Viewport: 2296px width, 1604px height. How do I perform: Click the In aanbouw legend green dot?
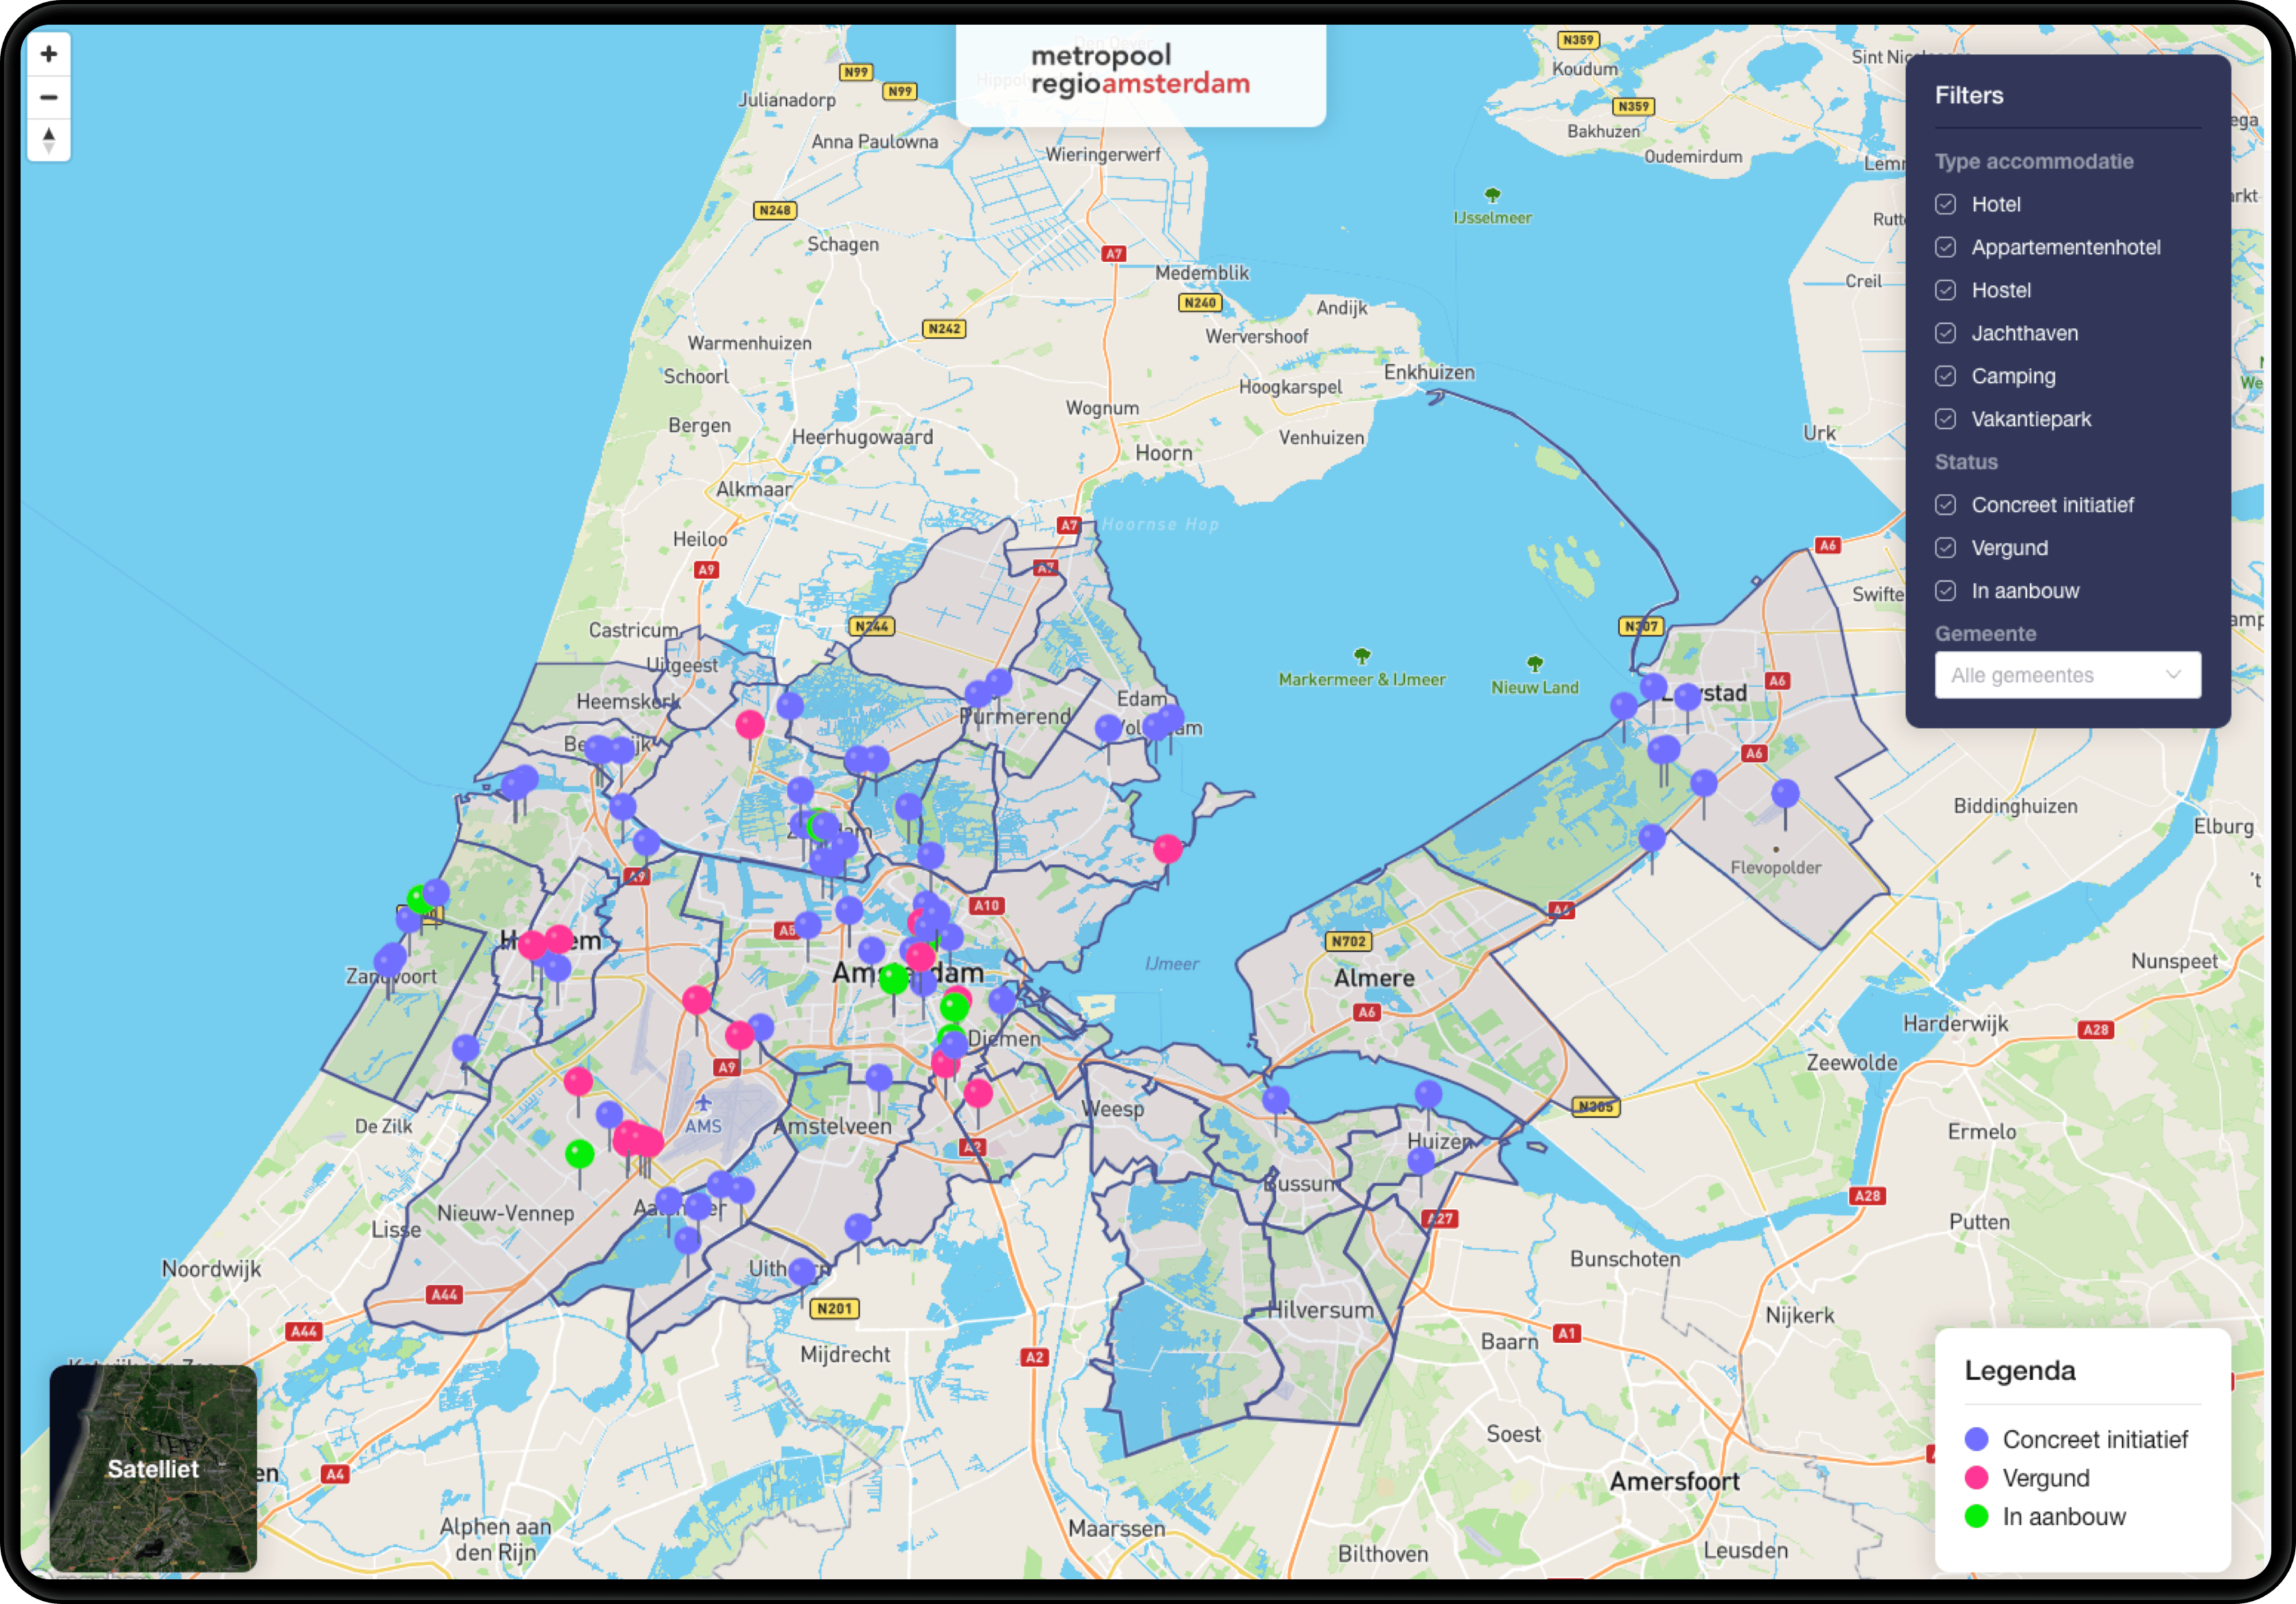coord(1976,1516)
